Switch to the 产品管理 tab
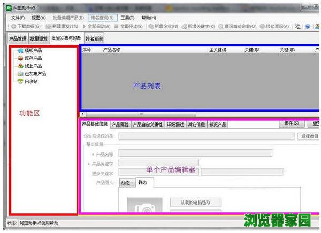321x233 pixels. [18, 38]
